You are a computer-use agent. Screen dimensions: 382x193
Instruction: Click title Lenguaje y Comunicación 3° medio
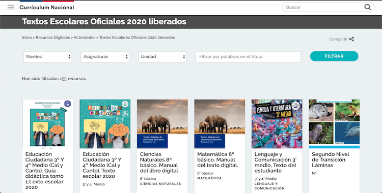276,163
